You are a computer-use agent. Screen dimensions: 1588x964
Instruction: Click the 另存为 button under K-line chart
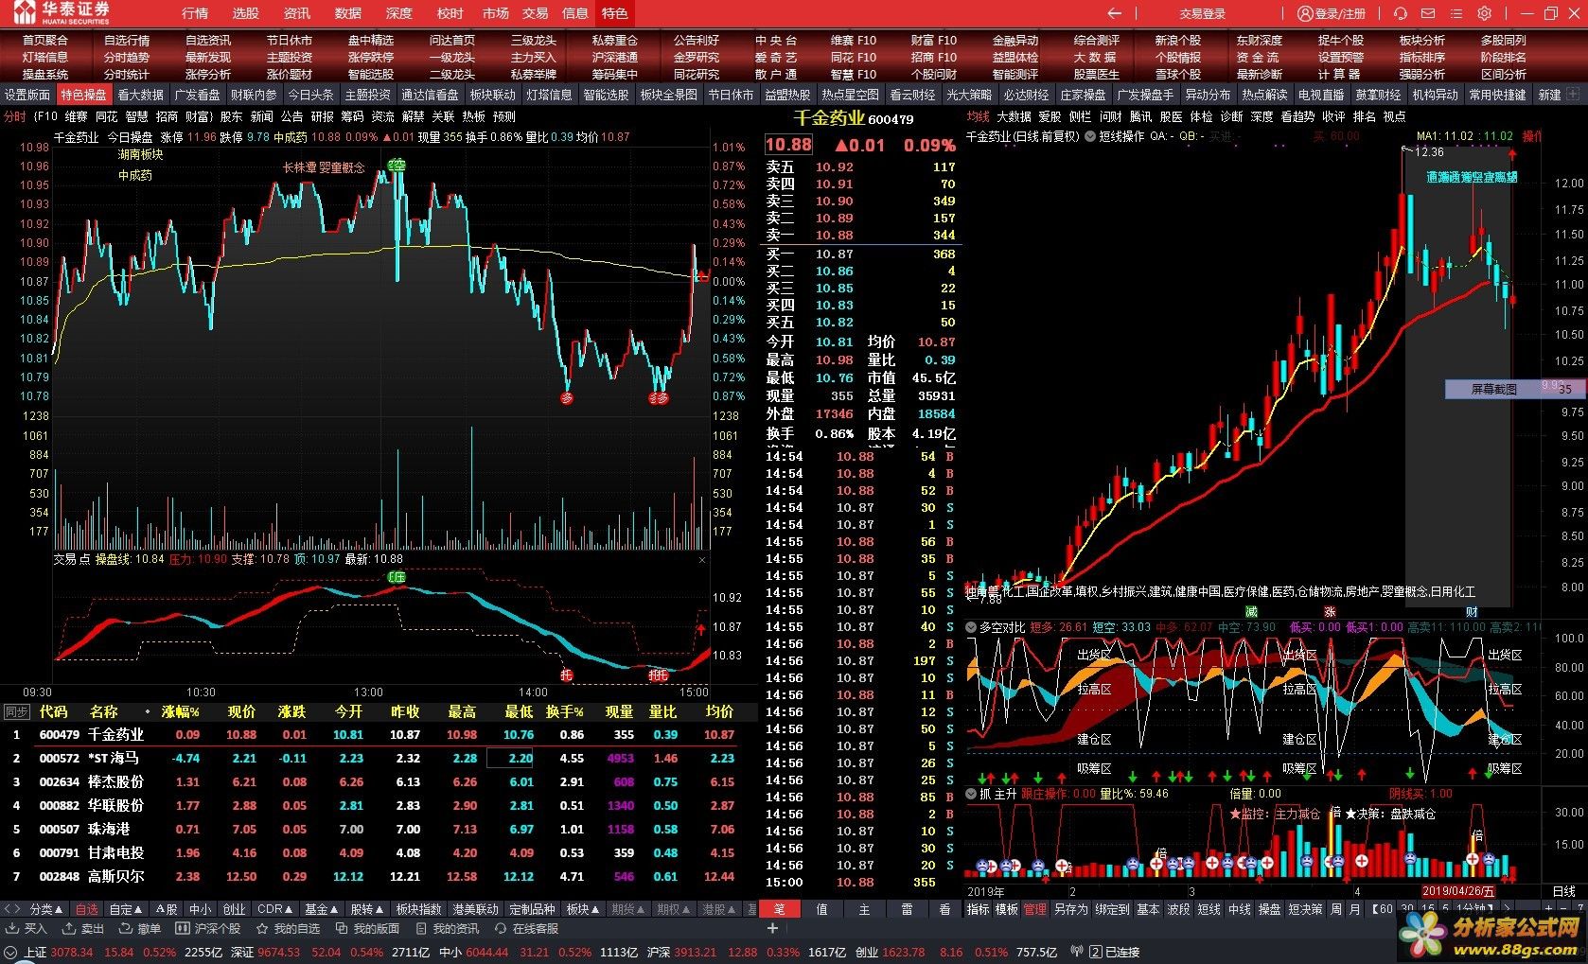click(1070, 909)
